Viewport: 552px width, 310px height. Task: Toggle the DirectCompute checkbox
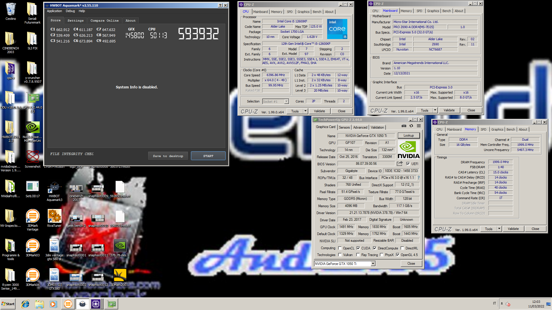(x=375, y=248)
